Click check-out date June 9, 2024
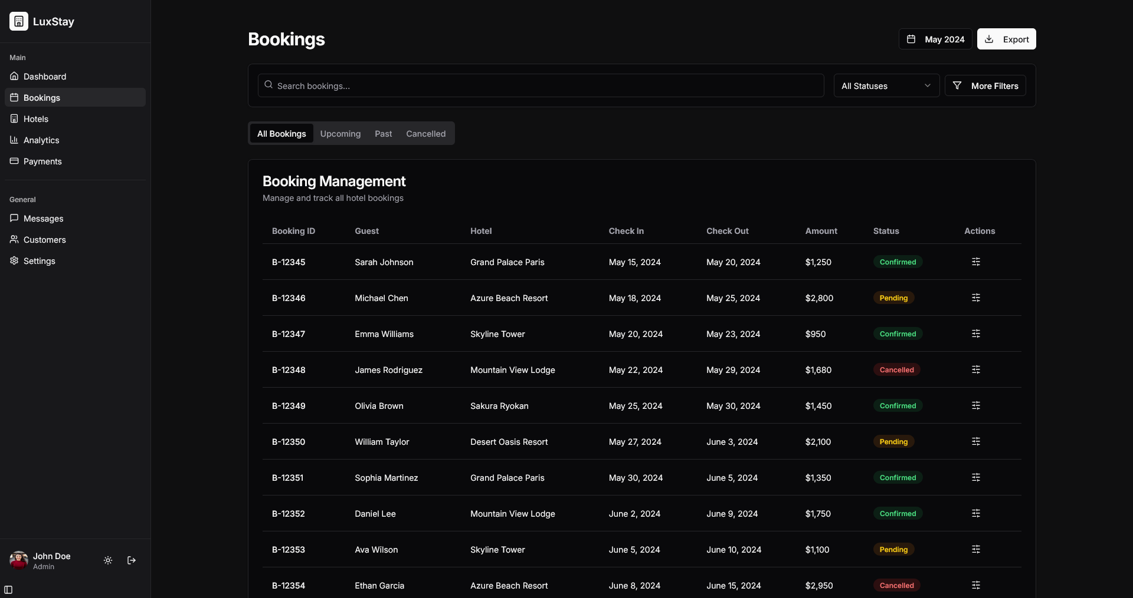 pos(732,514)
